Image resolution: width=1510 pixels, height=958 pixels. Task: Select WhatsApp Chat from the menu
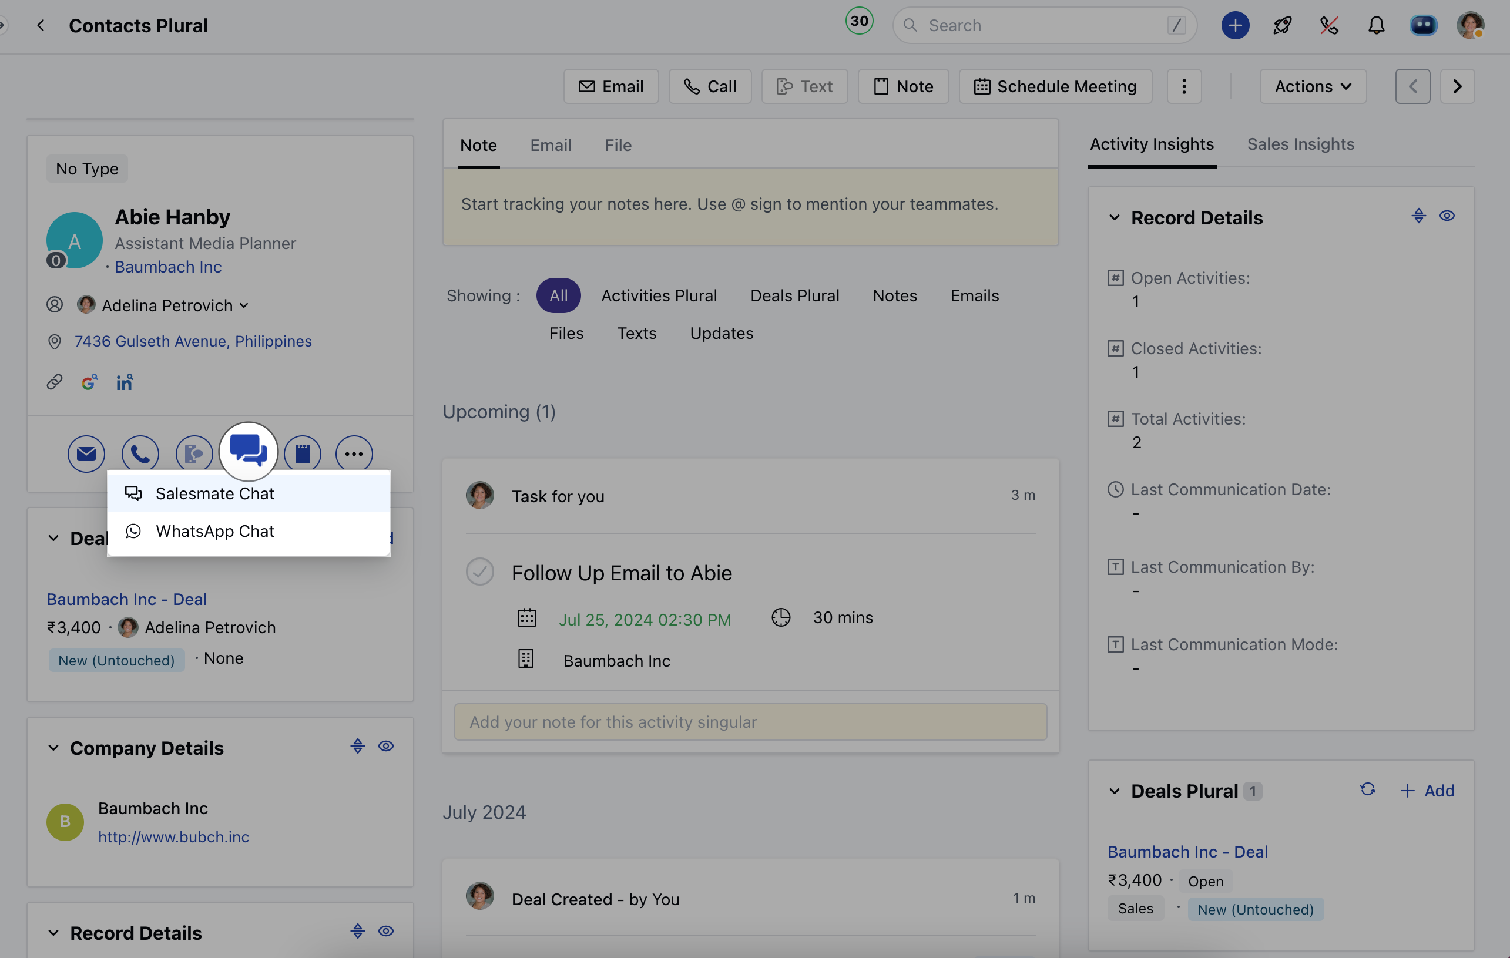(x=215, y=530)
